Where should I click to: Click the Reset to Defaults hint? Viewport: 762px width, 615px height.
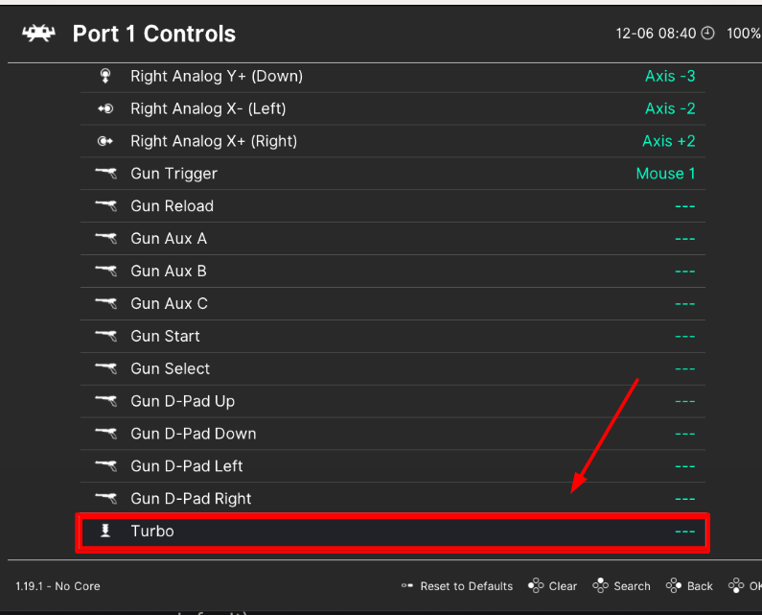click(x=458, y=586)
